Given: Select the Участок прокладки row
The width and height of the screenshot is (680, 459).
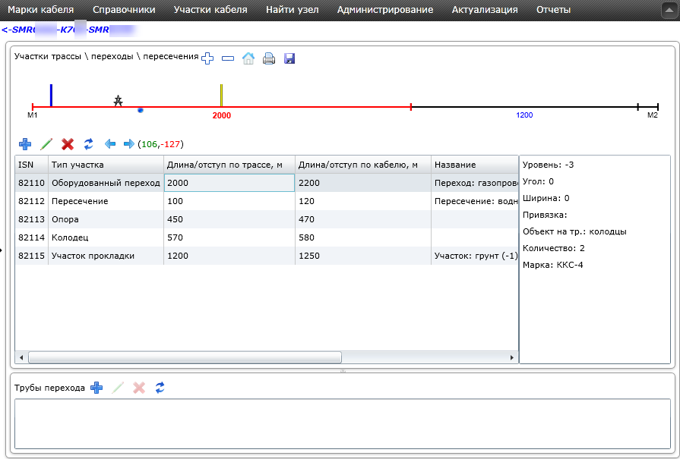Looking at the screenshot, I should 267,256.
